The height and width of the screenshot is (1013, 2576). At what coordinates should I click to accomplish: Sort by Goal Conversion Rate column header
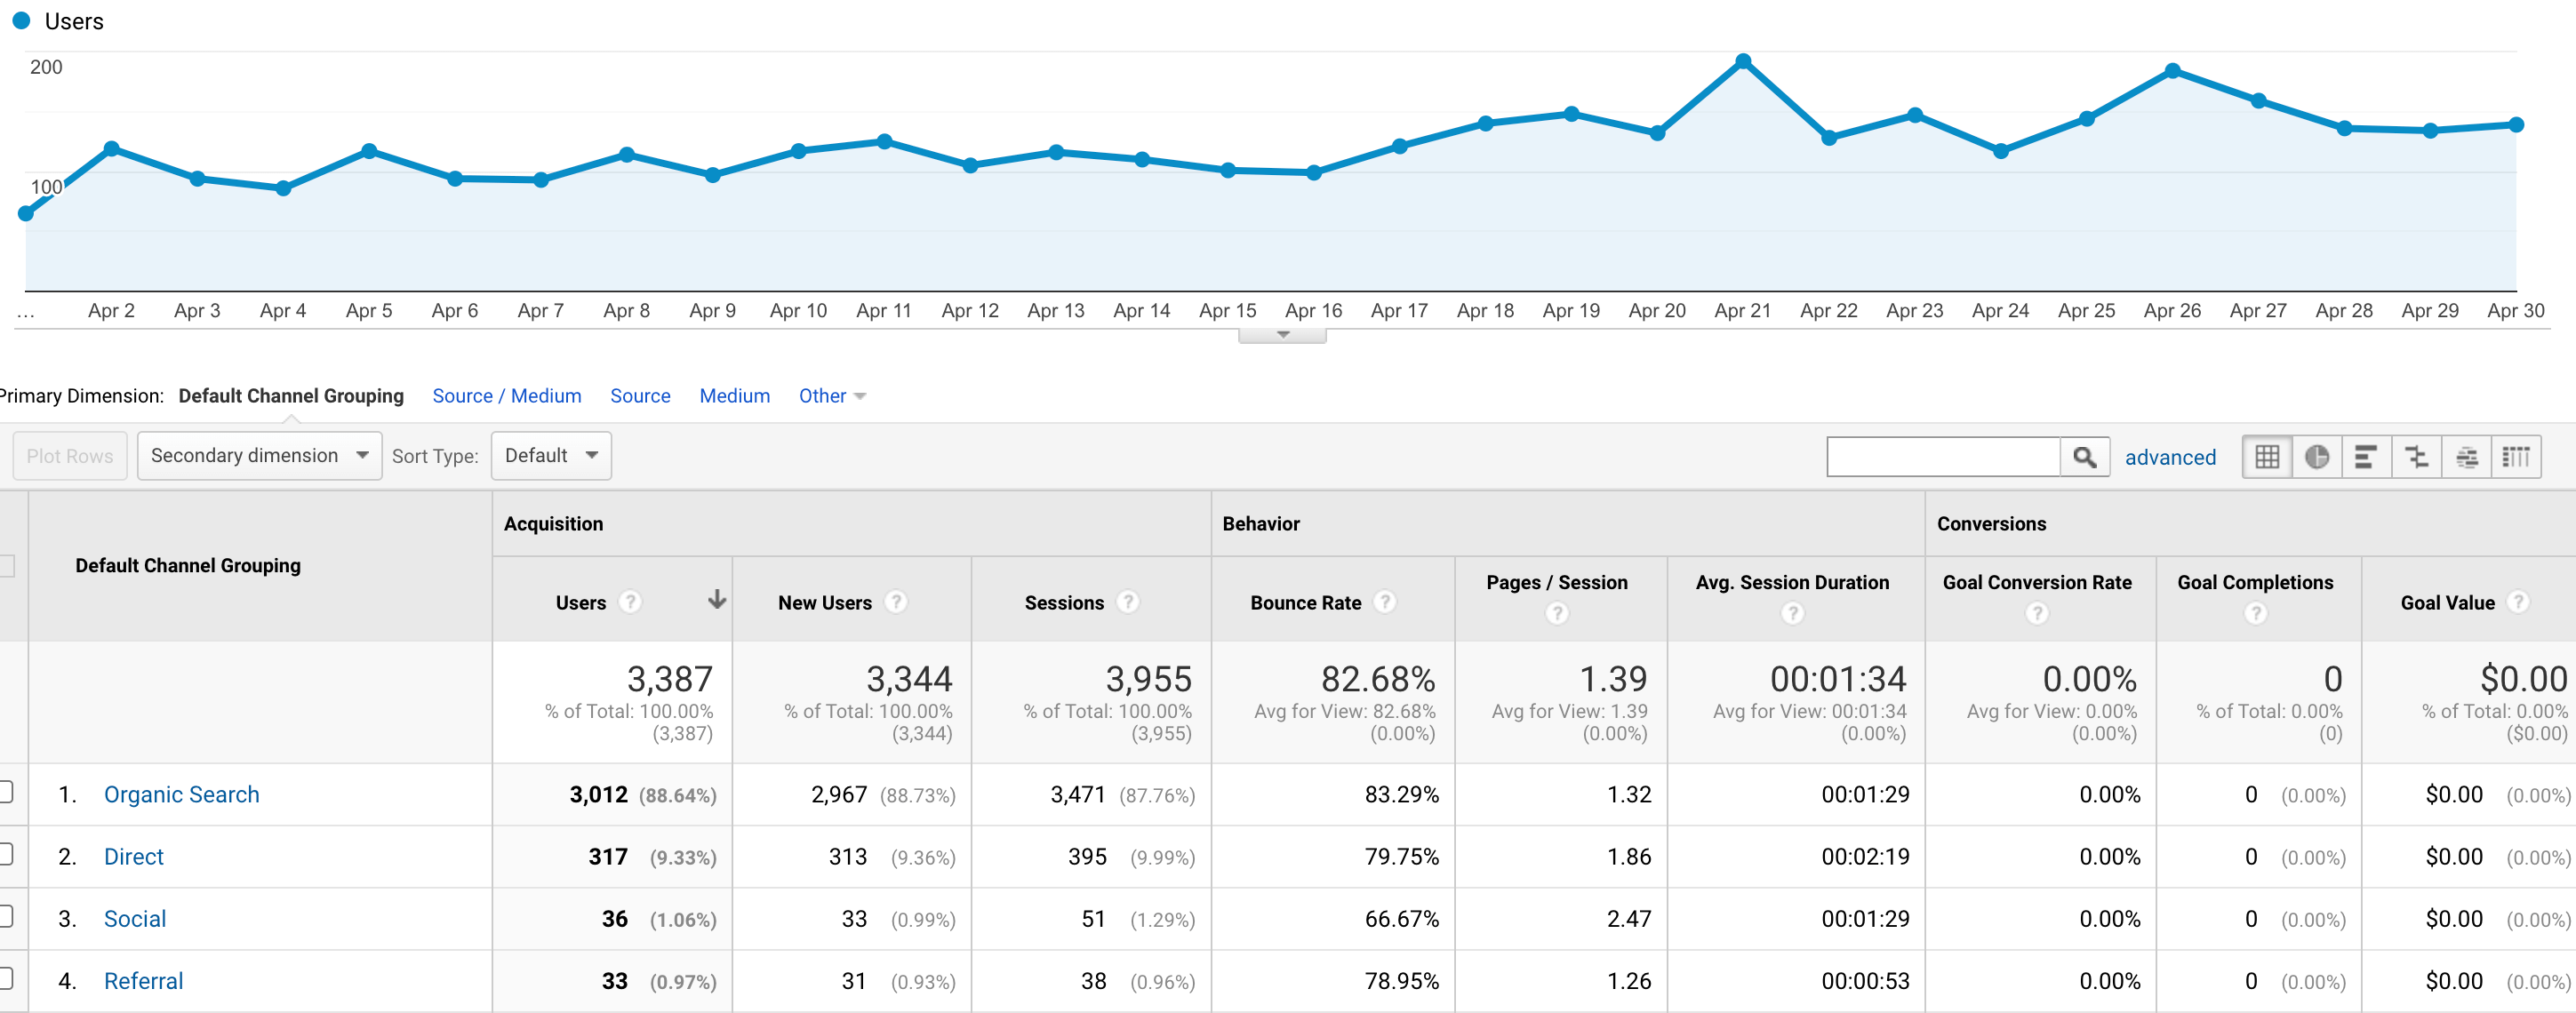(2037, 583)
